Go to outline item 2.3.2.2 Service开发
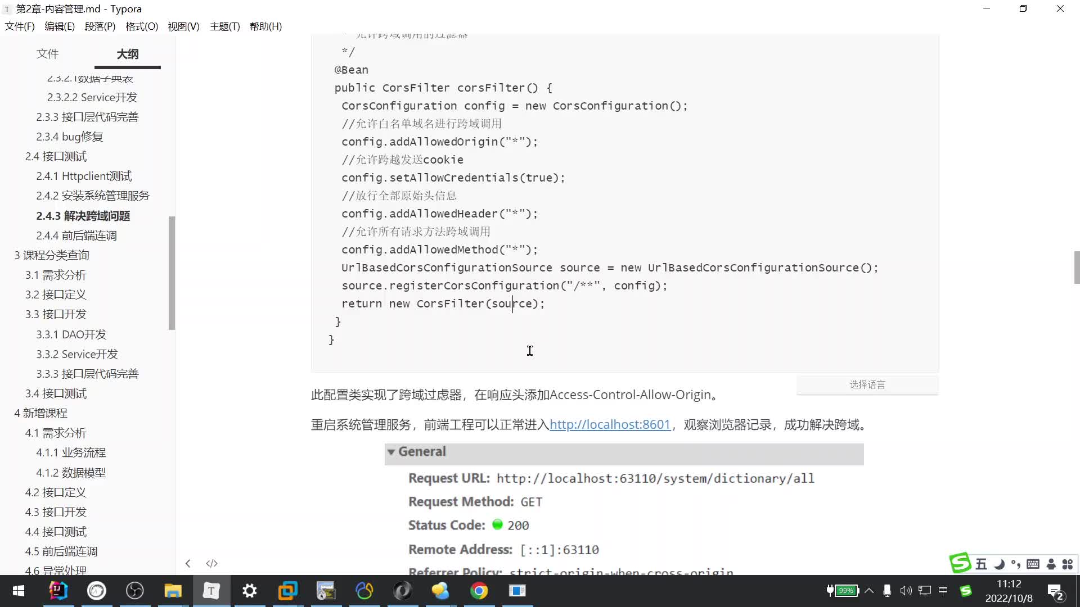The height and width of the screenshot is (607, 1080). point(92,97)
